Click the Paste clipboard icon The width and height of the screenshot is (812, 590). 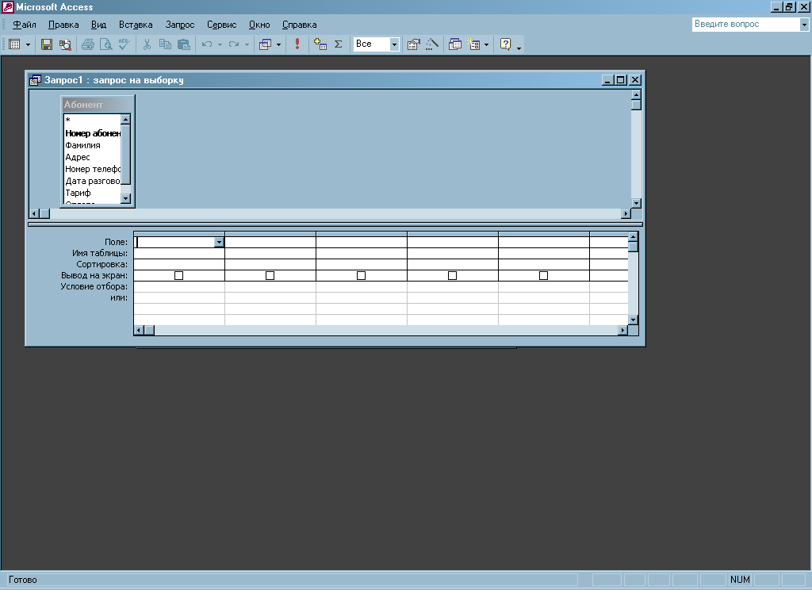tap(183, 44)
